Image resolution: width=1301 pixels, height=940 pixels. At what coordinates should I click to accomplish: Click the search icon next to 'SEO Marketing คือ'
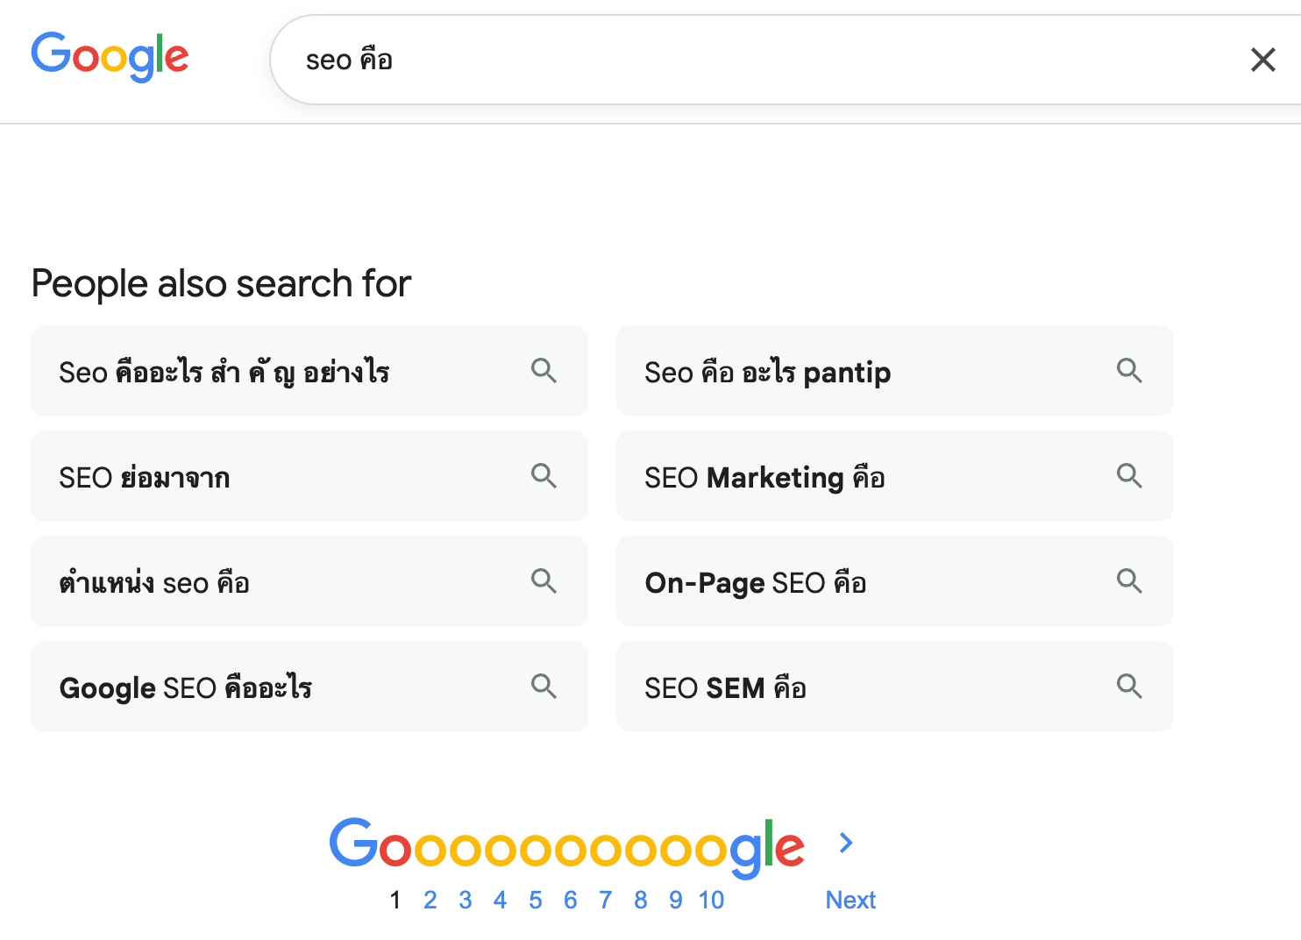(x=1129, y=476)
